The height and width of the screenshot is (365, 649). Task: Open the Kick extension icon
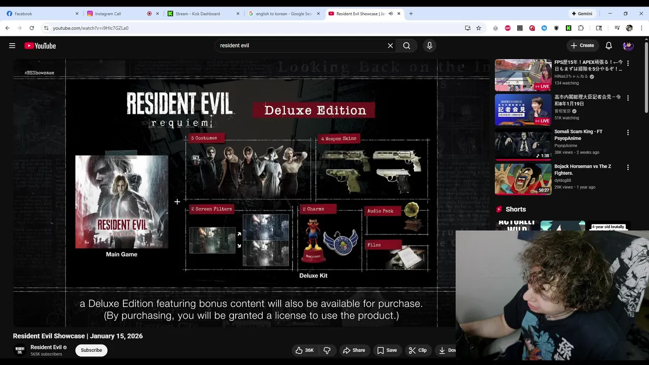(568, 28)
